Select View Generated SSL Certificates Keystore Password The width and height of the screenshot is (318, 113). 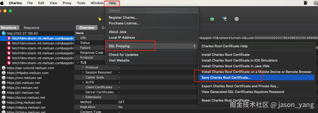coord(257,92)
